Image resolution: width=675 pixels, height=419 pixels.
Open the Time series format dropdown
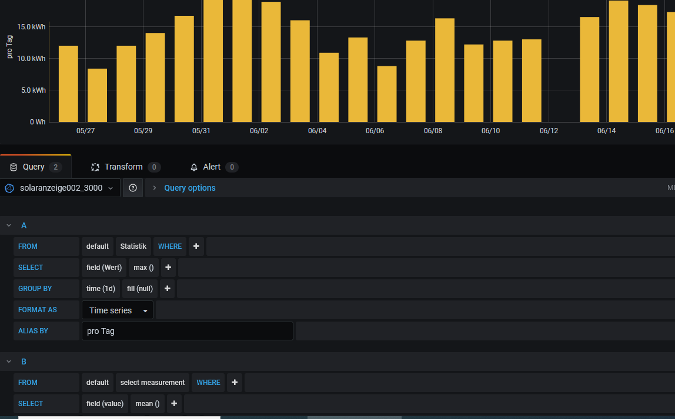click(118, 310)
